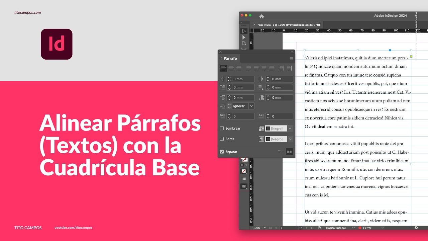The width and height of the screenshot is (428, 241).
Task: Click the border paragraph mark icon
Action: pos(261,139)
